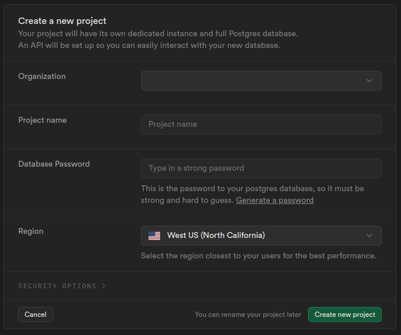The width and height of the screenshot is (401, 335).
Task: Click 'Select the region closest to your users' hint
Action: coord(258,255)
